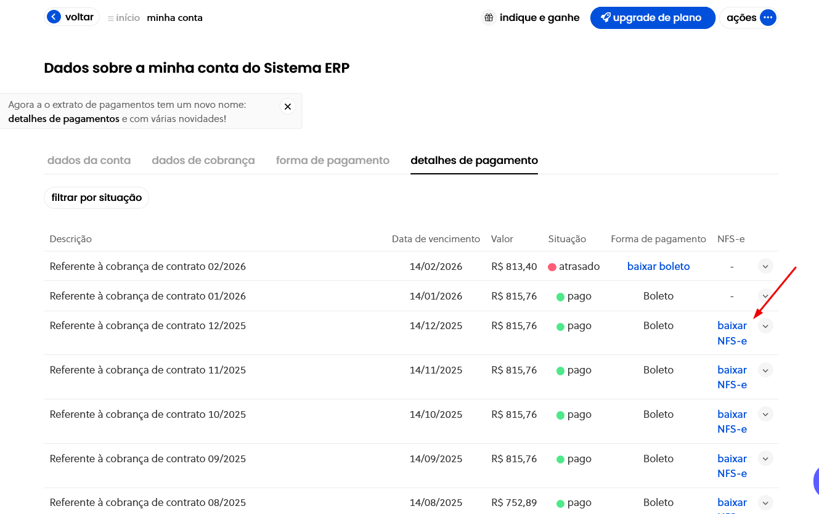
Task: Expand the contrato 02/2026 row chevron
Action: pos(765,266)
